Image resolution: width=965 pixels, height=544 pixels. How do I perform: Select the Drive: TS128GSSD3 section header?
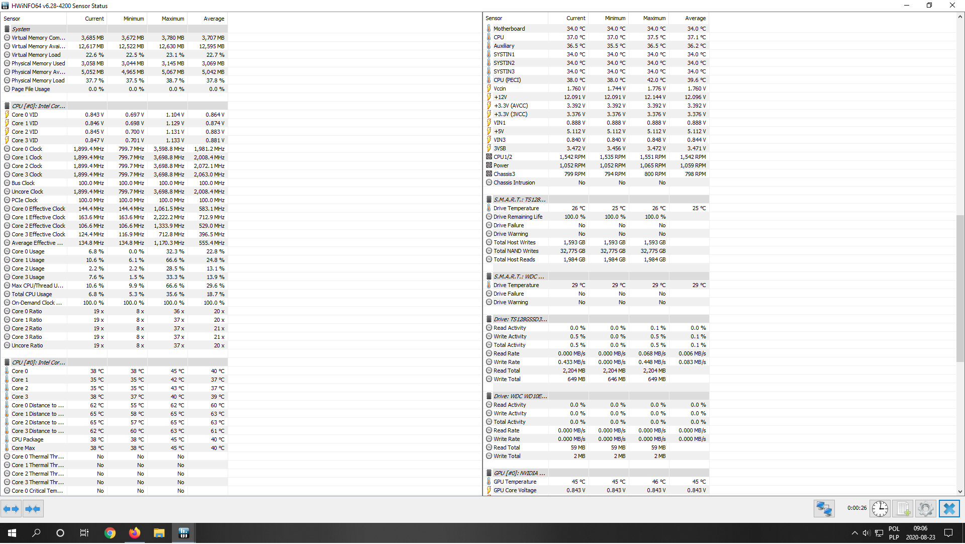[597, 319]
